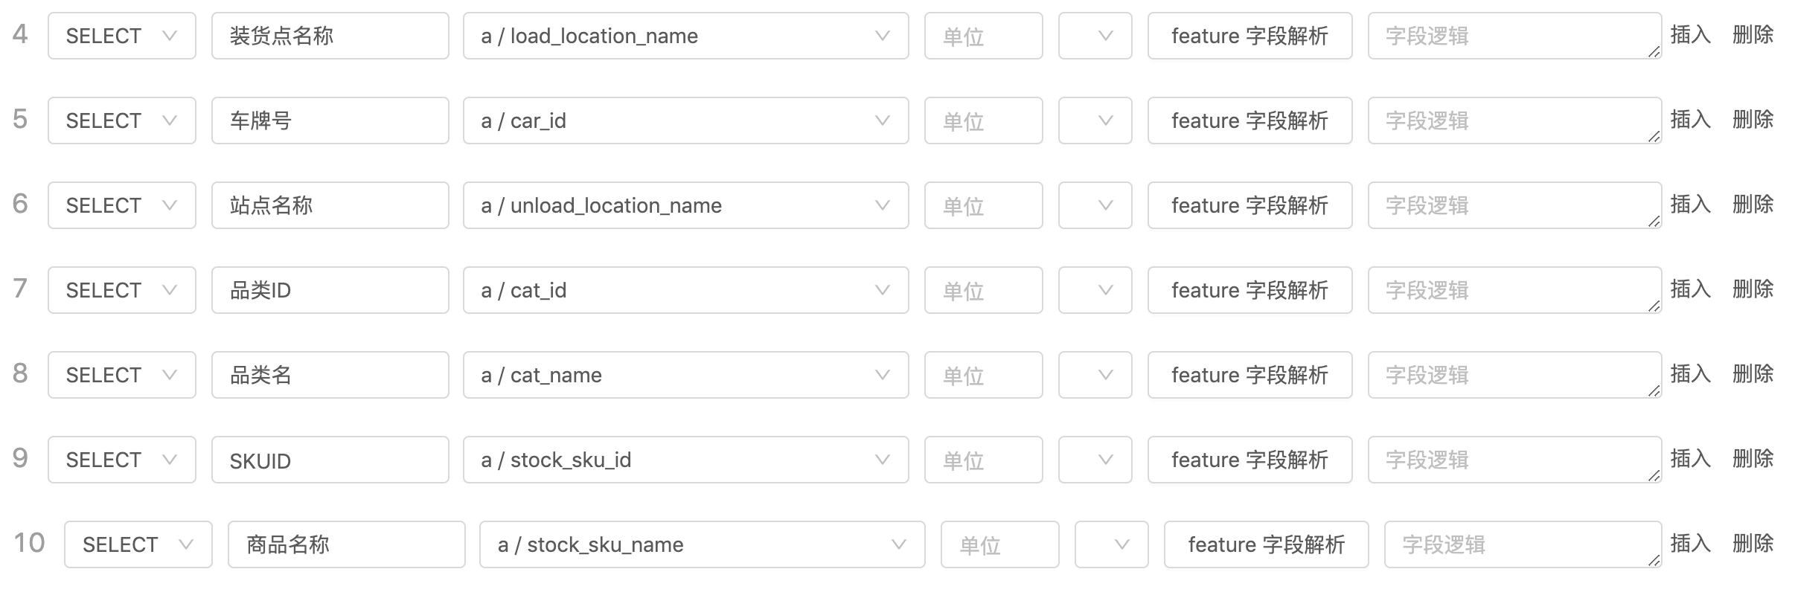Click the 单位 input in row 5
The width and height of the screenshot is (1795, 598).
[983, 120]
